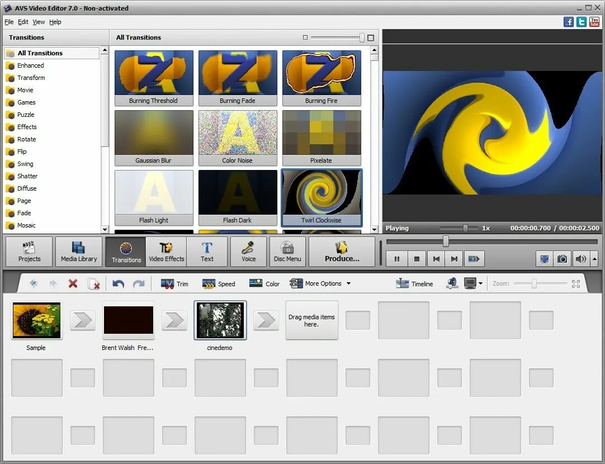Click transition slot after Sample clip
The width and height of the screenshot is (605, 464).
point(83,320)
